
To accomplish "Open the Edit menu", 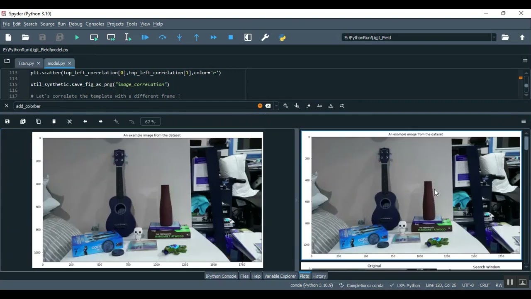I will click(17, 24).
